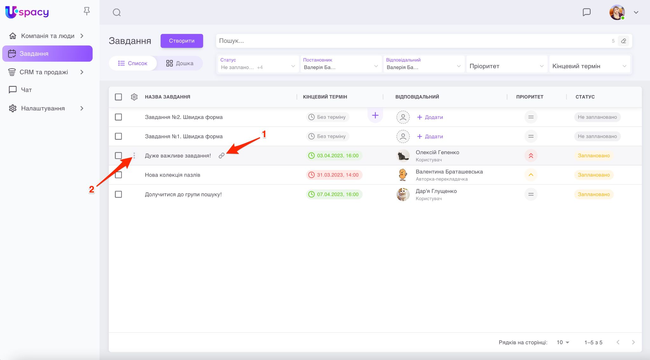This screenshot has height=360, width=650.
Task: Select all tasks with header checkbox
Action: click(x=118, y=97)
